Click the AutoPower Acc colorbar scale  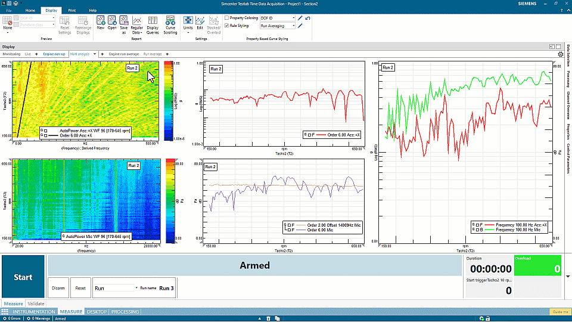(169, 101)
